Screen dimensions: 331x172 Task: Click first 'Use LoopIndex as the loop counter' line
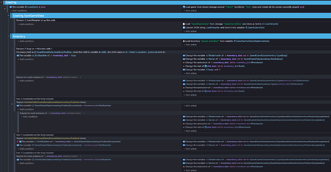pyautogui.click(x=35, y=99)
